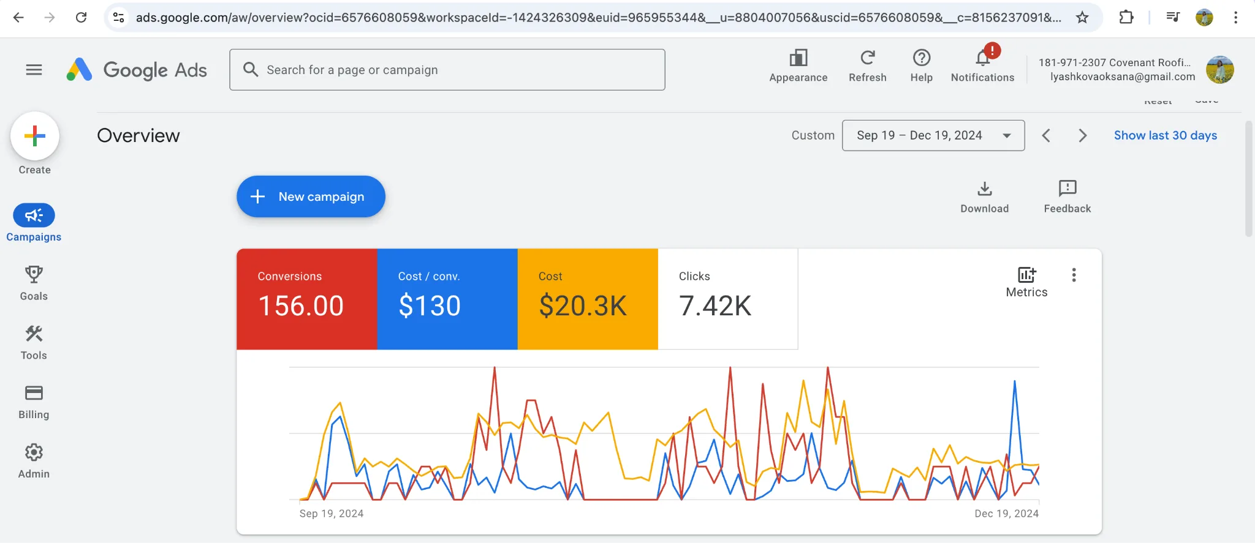Select the Campaigns sidebar tab

[34, 223]
